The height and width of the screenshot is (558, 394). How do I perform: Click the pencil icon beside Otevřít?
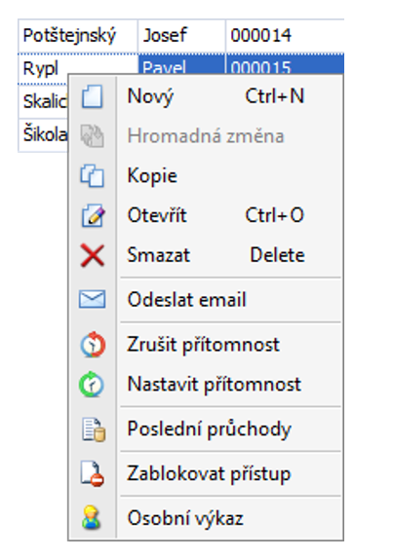[93, 215]
